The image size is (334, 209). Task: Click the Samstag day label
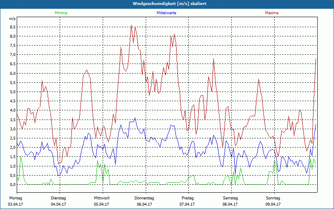pyautogui.click(x=230, y=198)
